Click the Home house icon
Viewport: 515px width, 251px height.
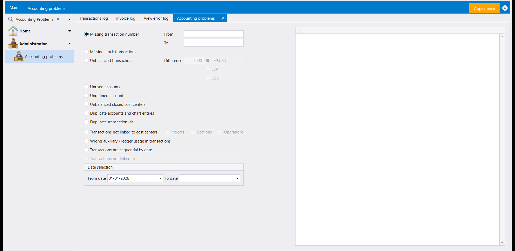pos(13,31)
